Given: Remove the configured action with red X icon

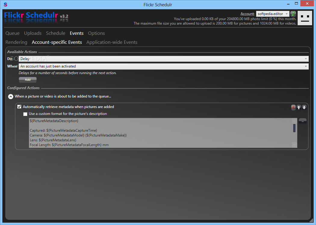Looking at the screenshot, I should tap(293, 107).
